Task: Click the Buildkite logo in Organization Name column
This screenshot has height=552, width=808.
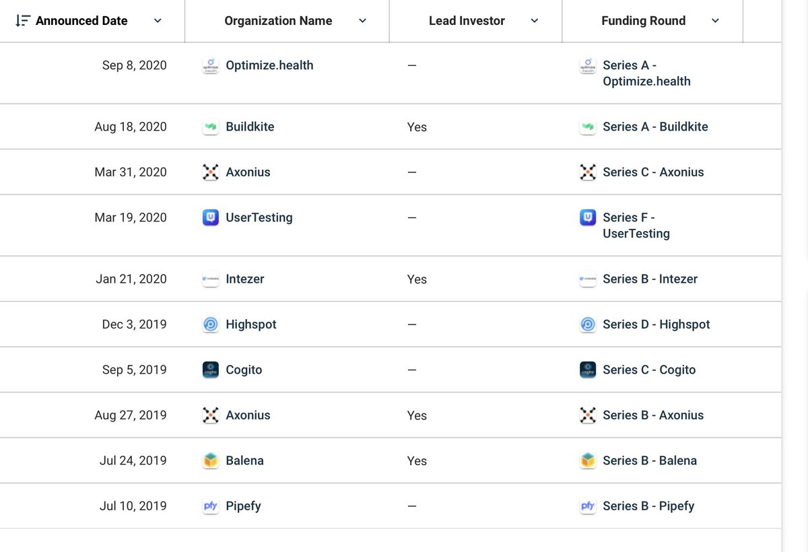Action: pos(211,127)
